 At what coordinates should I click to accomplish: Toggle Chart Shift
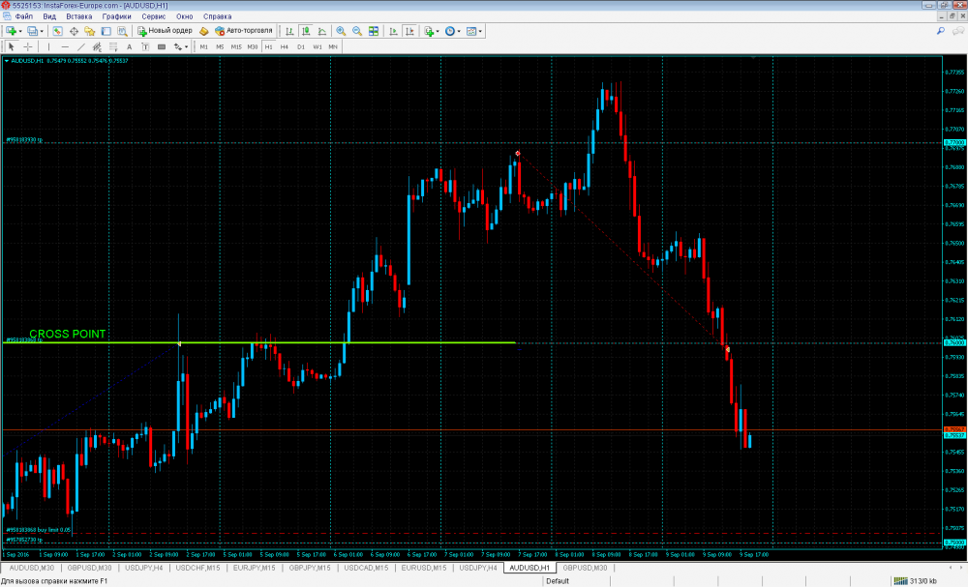click(409, 31)
